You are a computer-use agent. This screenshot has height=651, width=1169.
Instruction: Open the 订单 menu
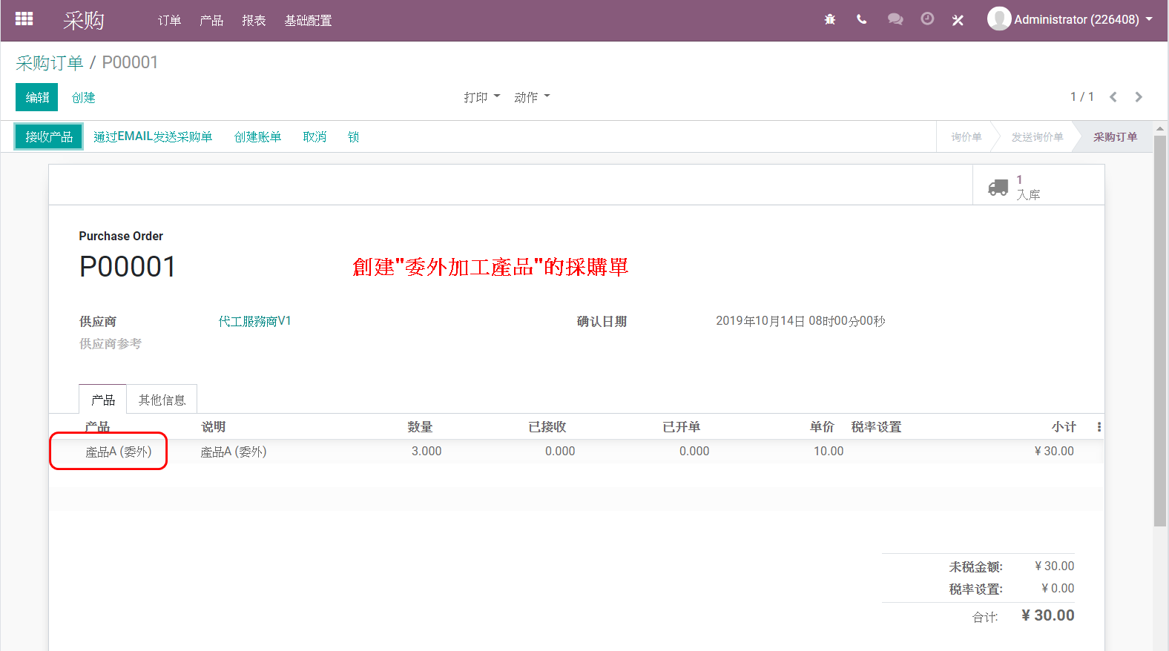(169, 21)
